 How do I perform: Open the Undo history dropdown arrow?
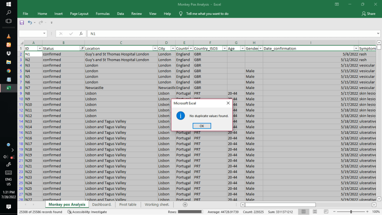point(35,23)
